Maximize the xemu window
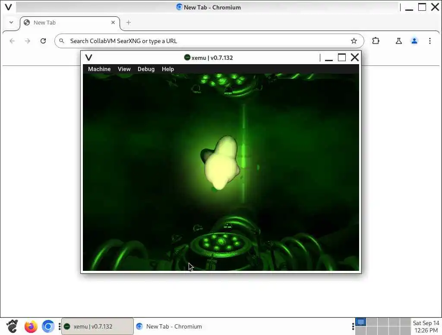Image resolution: width=442 pixels, height=335 pixels. coord(342,57)
